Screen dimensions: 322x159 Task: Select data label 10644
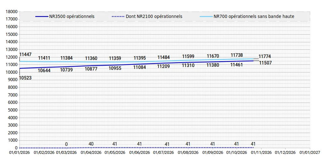(44, 71)
